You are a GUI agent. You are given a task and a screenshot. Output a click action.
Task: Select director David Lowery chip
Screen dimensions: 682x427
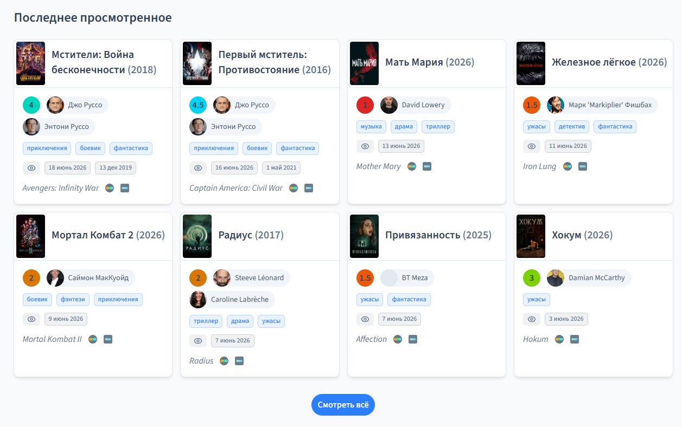click(x=415, y=105)
